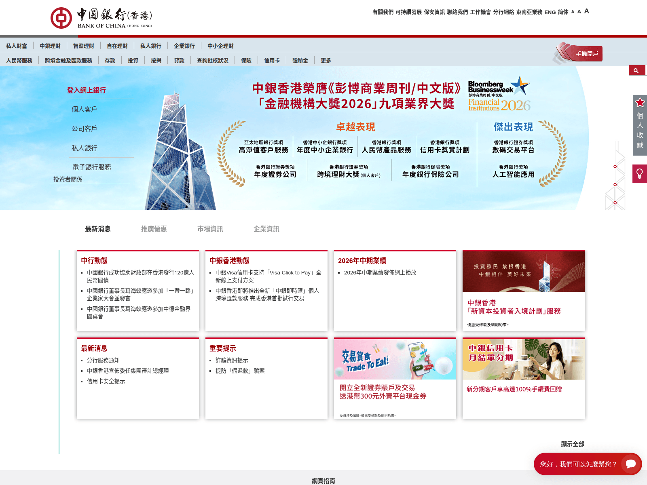Screen dimensions: 647x485
Task: Open the 保安資訊 link
Action: (434, 12)
